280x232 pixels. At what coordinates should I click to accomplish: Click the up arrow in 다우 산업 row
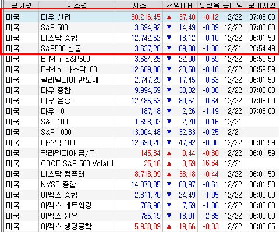pyautogui.click(x=169, y=17)
